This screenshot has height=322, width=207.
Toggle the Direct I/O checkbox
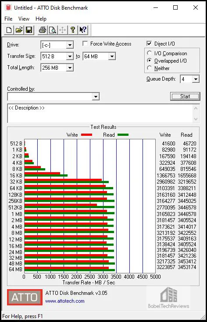click(x=149, y=44)
